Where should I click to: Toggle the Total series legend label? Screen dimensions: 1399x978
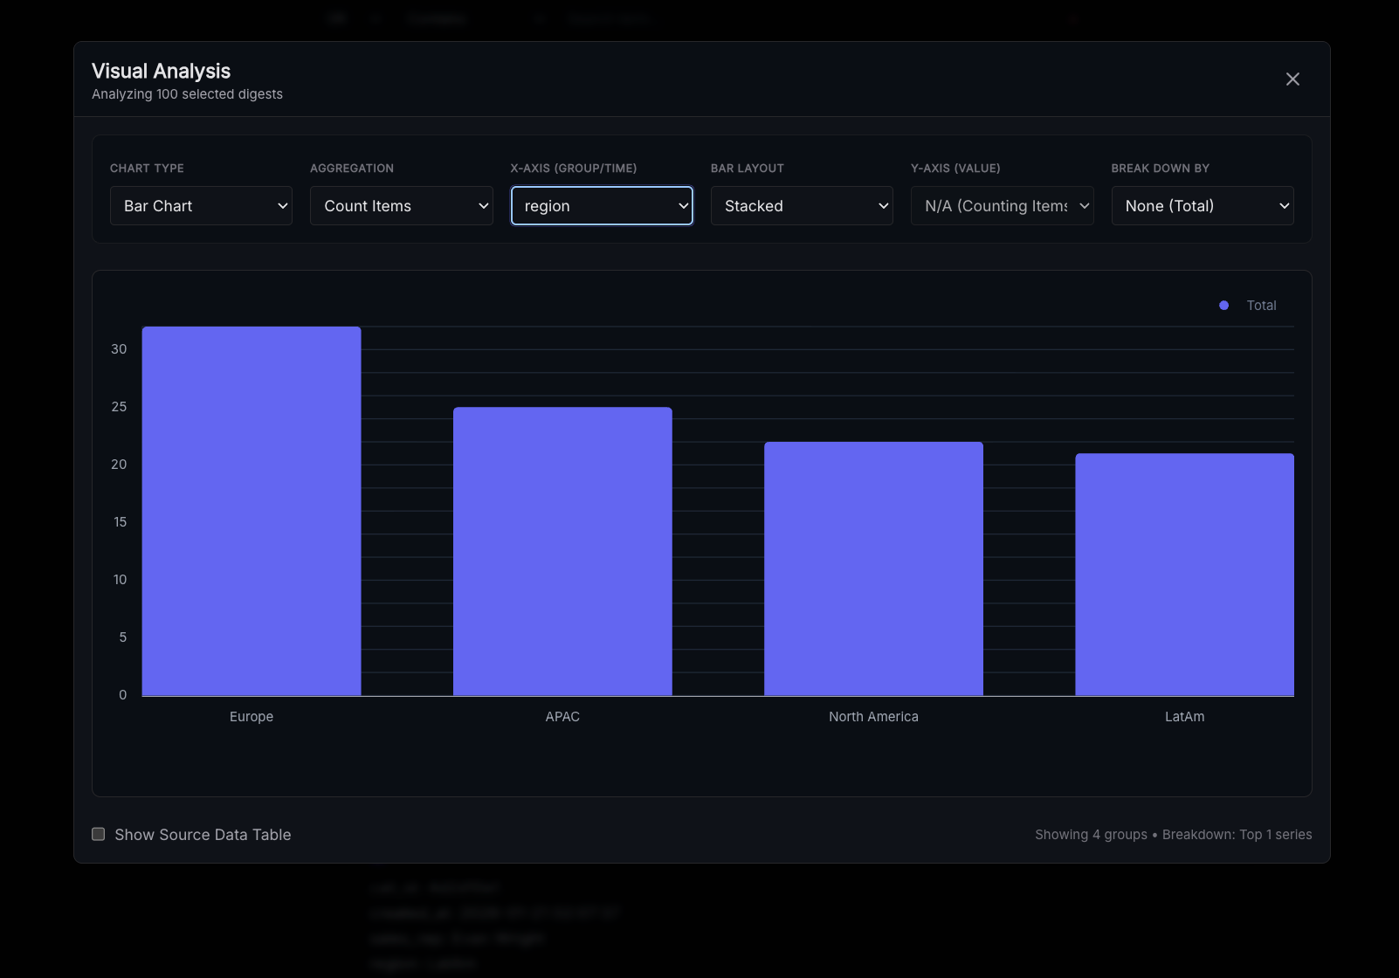(x=1261, y=306)
